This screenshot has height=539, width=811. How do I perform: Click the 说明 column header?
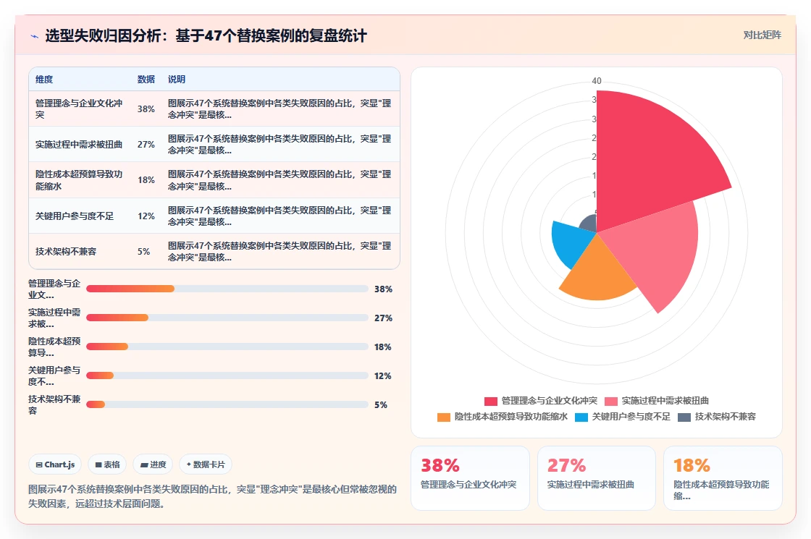[177, 79]
